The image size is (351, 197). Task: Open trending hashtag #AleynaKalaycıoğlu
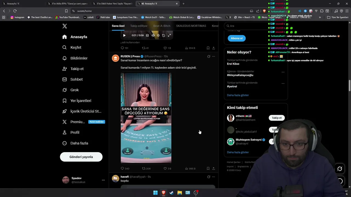(x=240, y=75)
